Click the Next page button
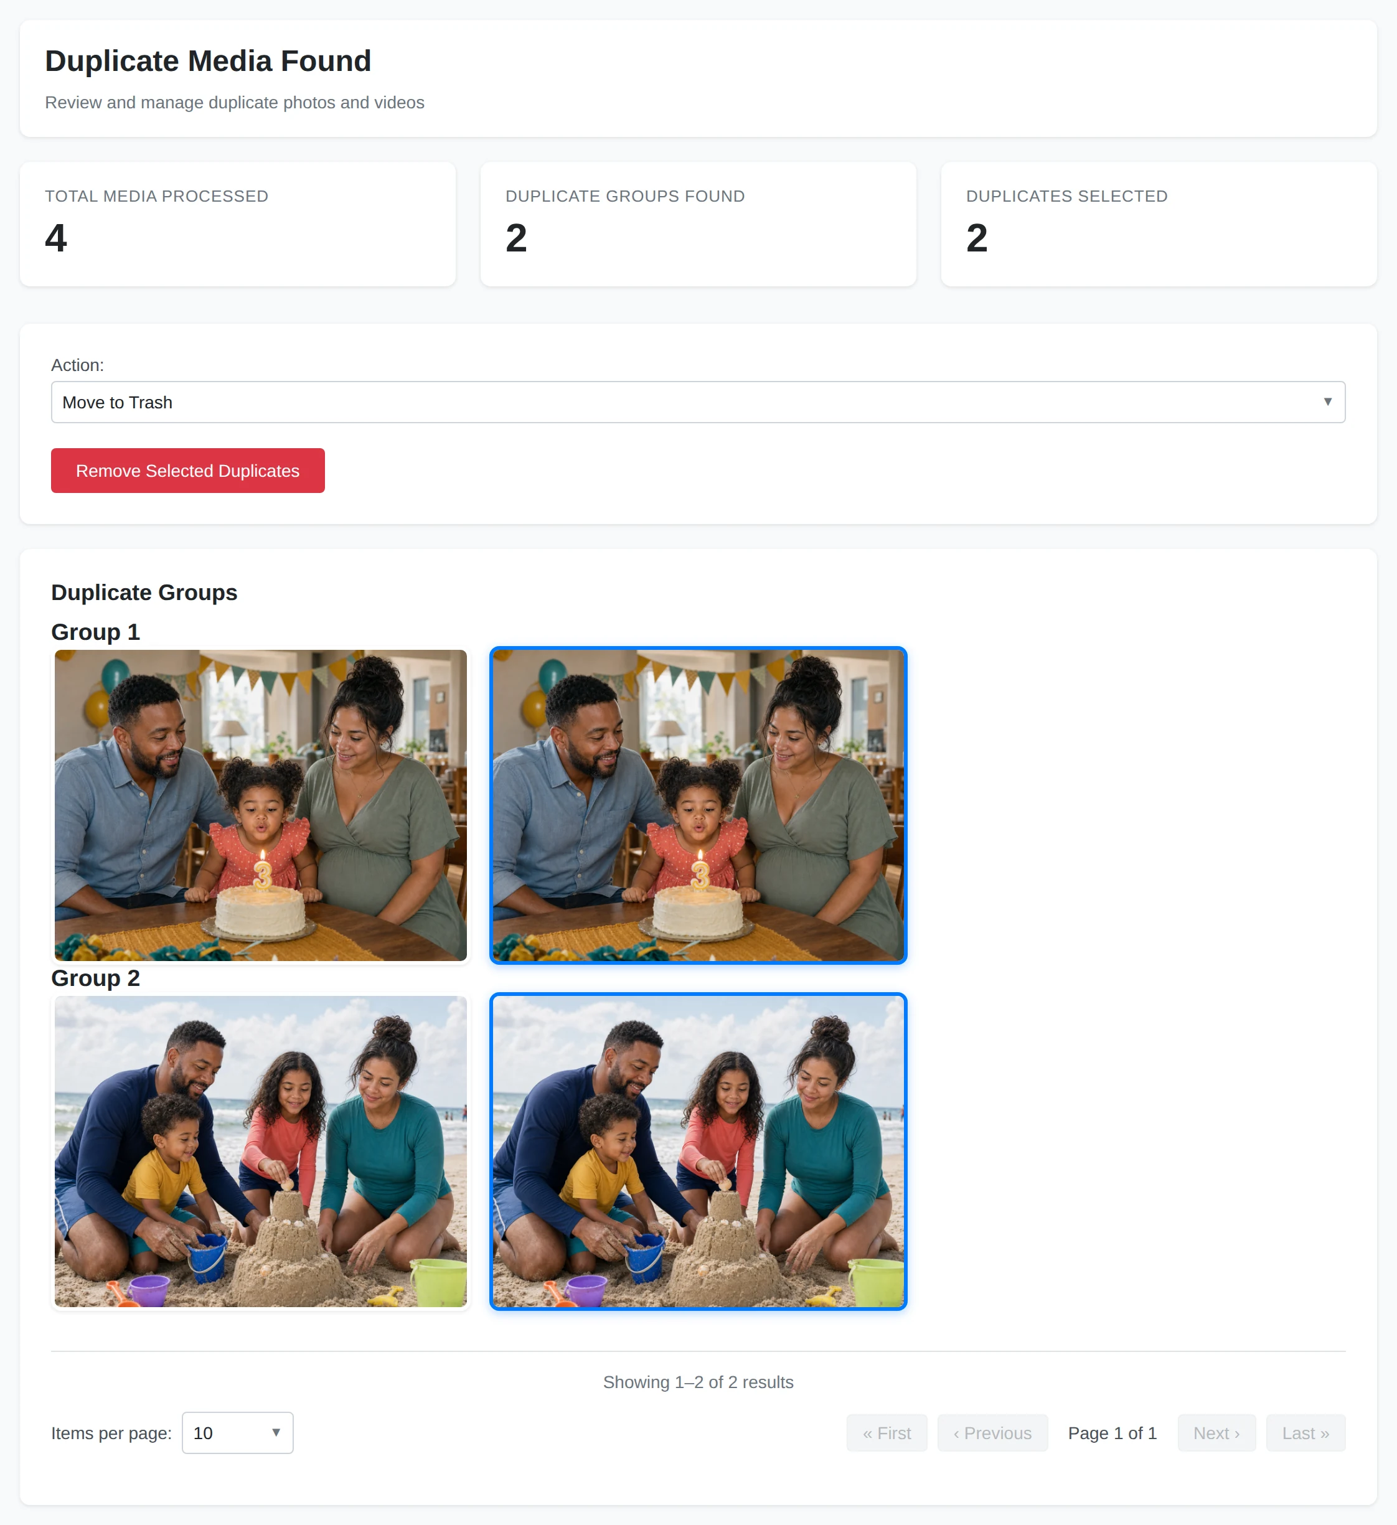Screen dimensions: 1397x1525 click(x=1216, y=1433)
